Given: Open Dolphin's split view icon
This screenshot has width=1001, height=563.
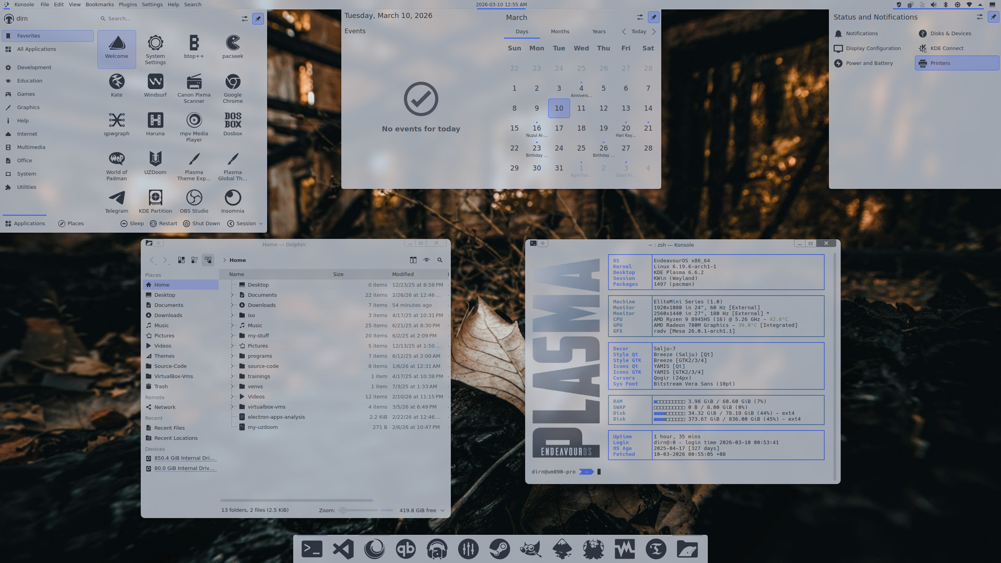Looking at the screenshot, I should tap(413, 260).
